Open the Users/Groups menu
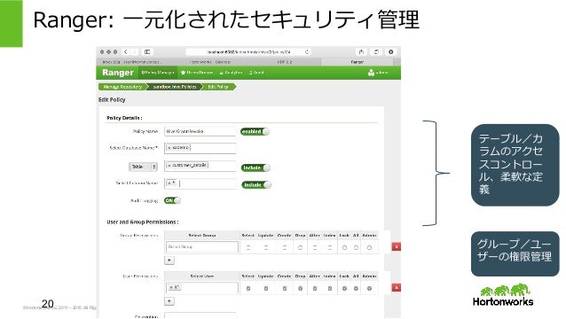The width and height of the screenshot is (566, 319). pos(197,73)
